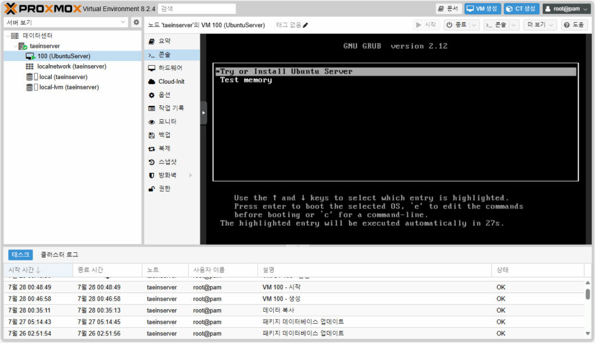Click the '태그 없음' tags label
This screenshot has width=595, height=343.
[x=288, y=25]
